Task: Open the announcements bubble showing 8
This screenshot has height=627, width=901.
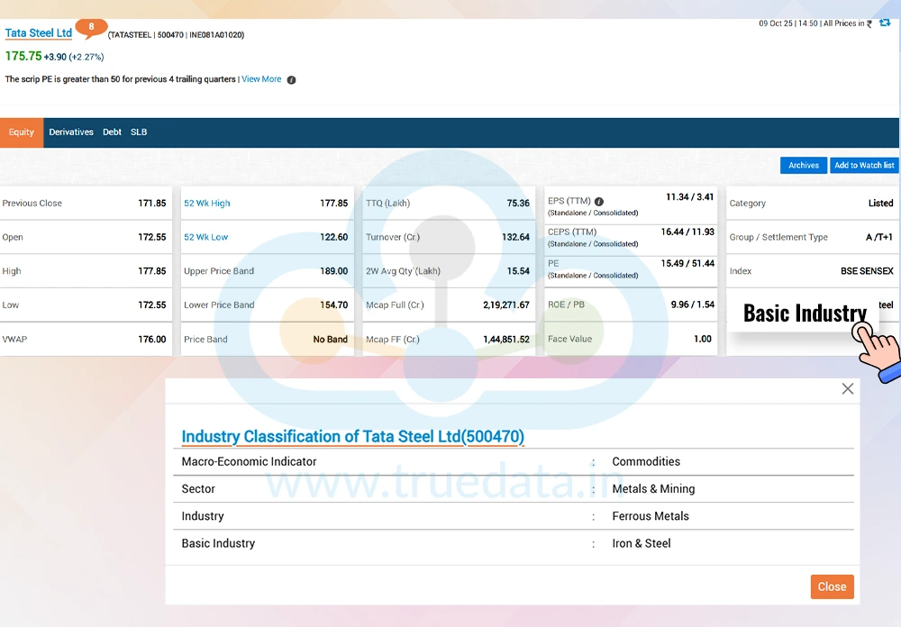Action: tap(91, 27)
